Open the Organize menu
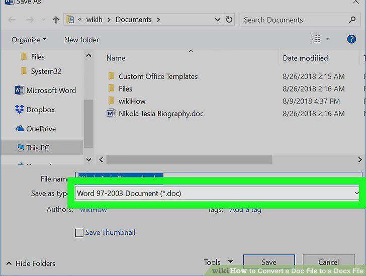Viewport: 366px width, 276px height. (x=29, y=40)
